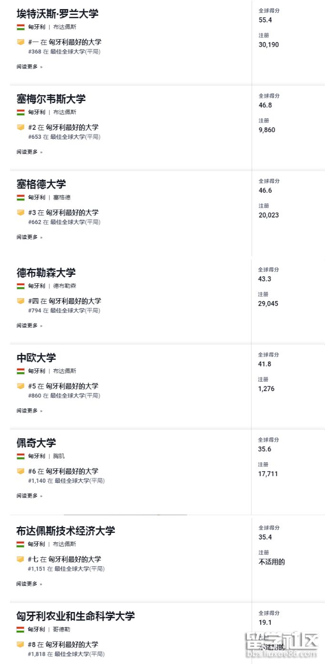Expand 阅读更多 under 埃特沃斯·罗兰大学
This screenshot has height=664, width=325.
(29, 67)
